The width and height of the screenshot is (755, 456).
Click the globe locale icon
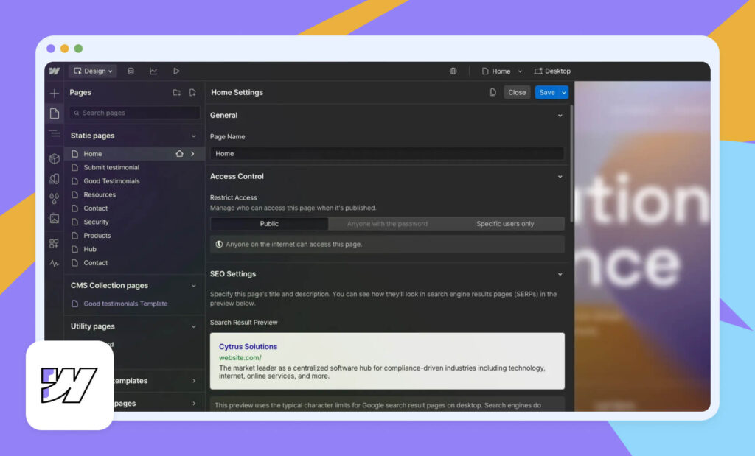click(453, 71)
